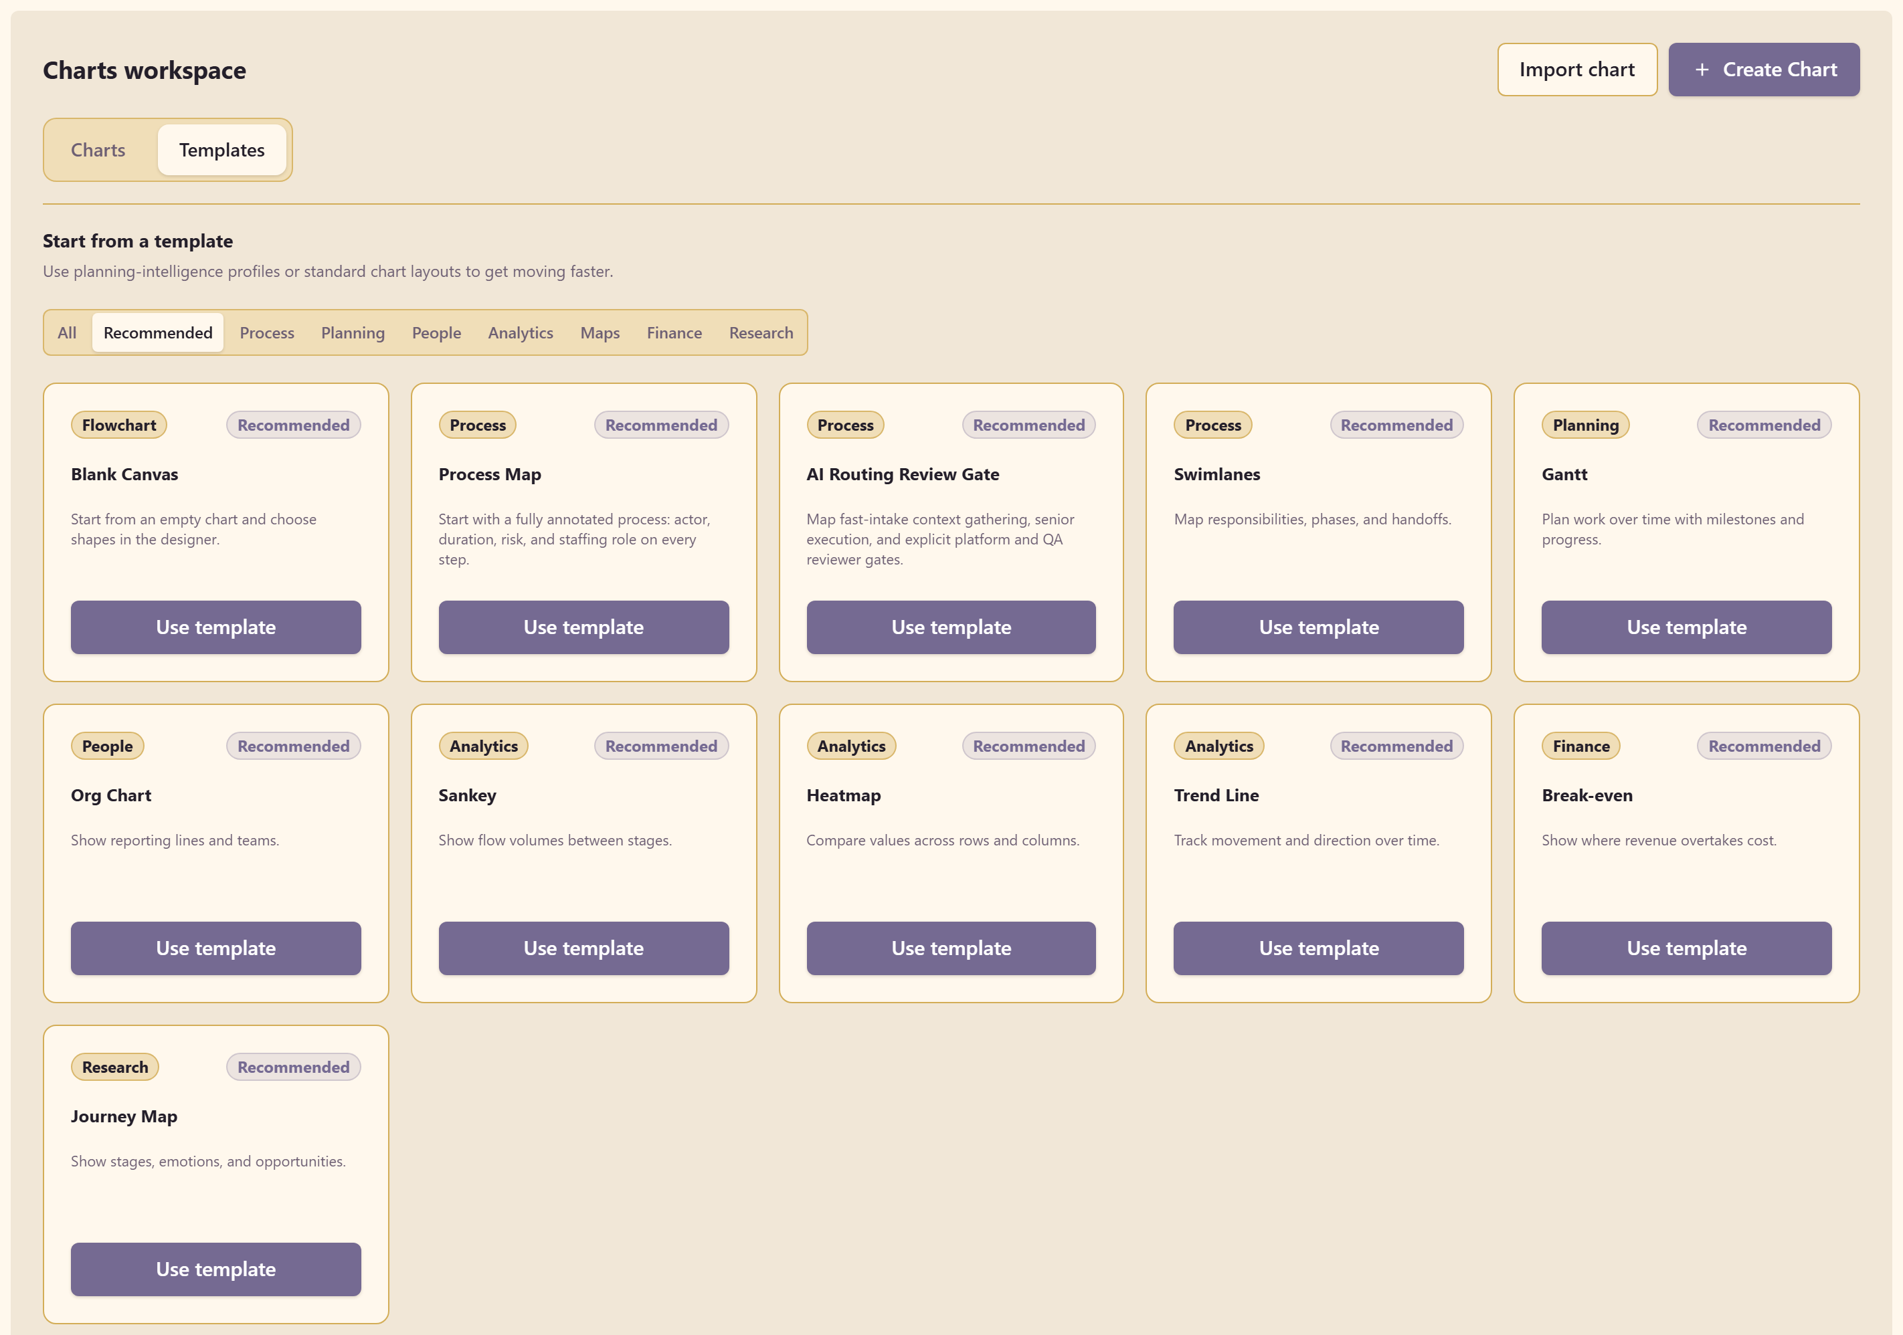Select the Templates tab

222,150
